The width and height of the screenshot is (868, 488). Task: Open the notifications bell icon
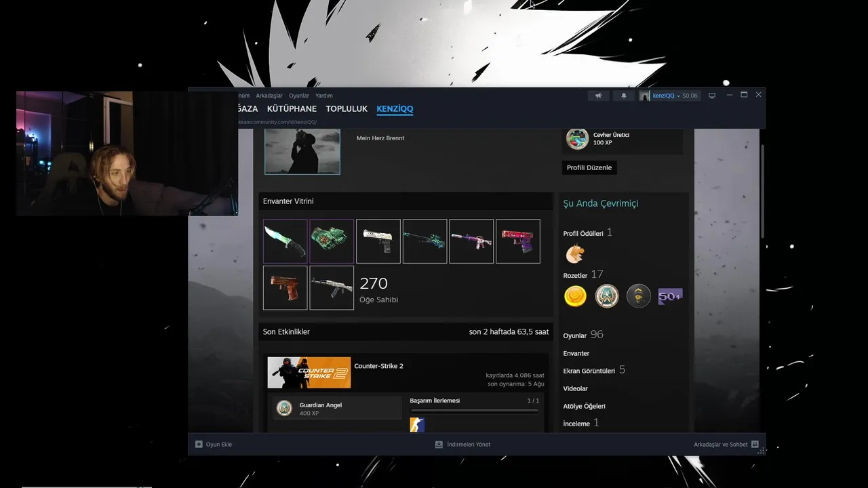click(624, 96)
